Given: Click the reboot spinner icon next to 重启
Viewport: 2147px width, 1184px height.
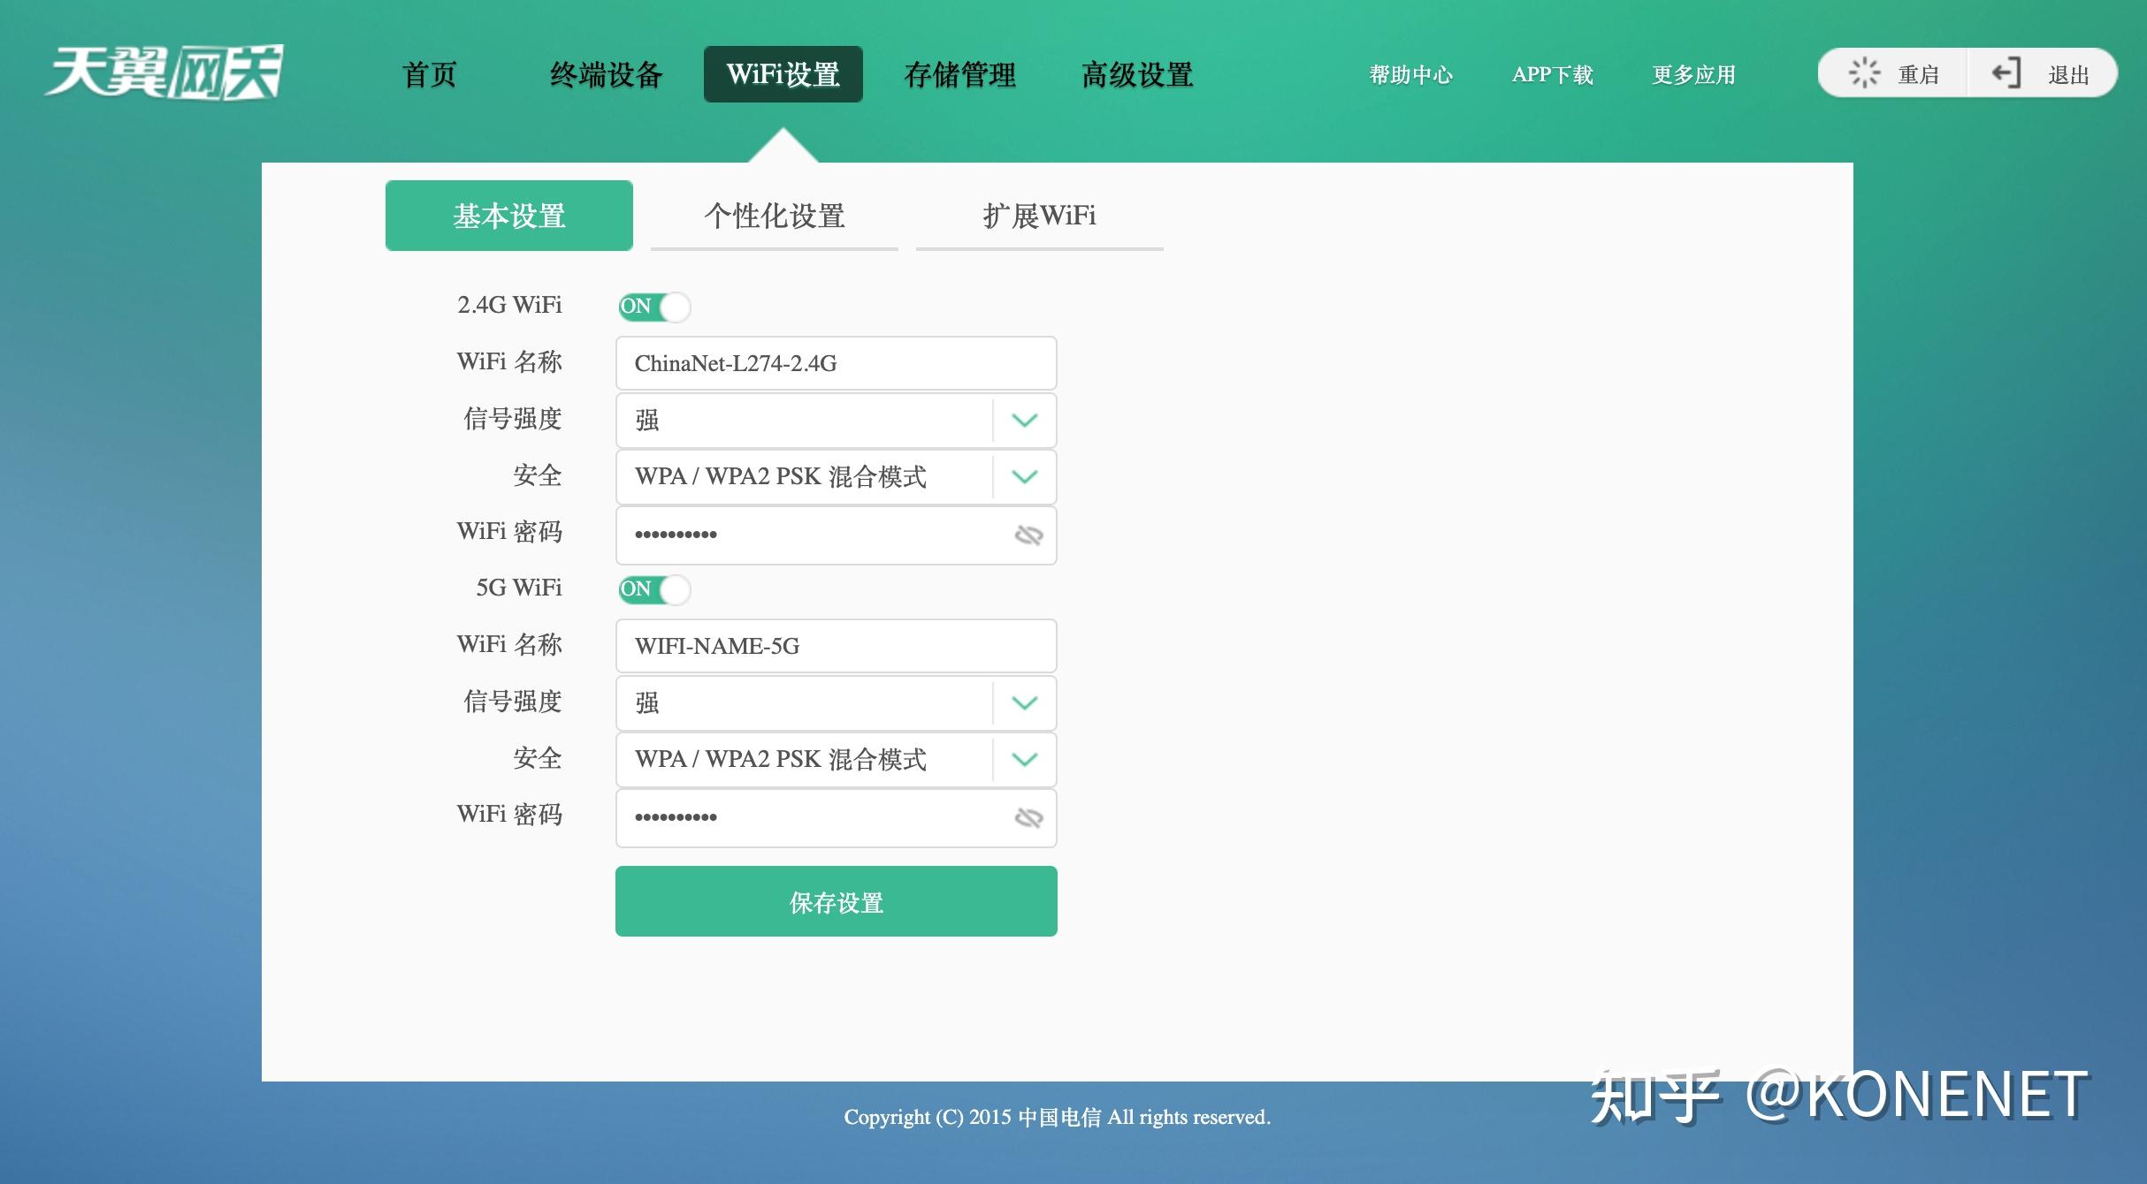Looking at the screenshot, I should [1868, 72].
